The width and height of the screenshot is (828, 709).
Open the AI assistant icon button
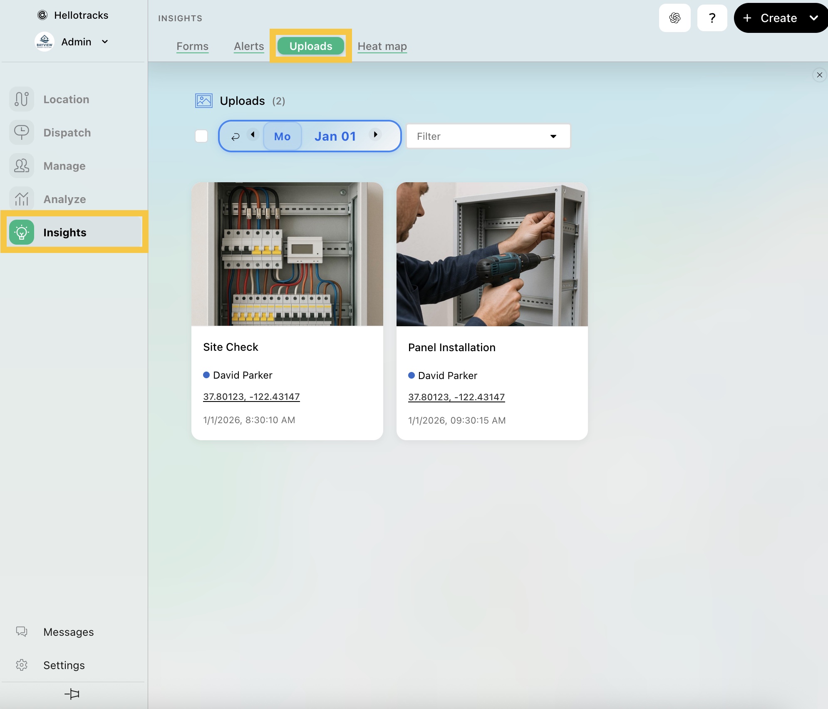[x=674, y=18]
